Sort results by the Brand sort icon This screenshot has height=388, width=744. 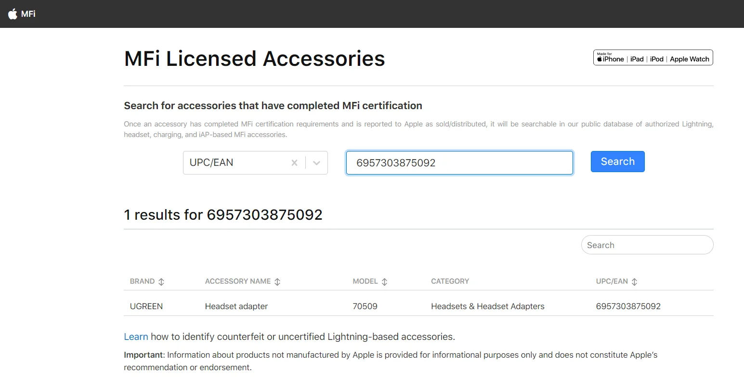pyautogui.click(x=161, y=282)
